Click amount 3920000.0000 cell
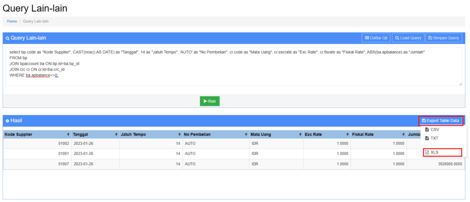470x202 pixels. pos(435,164)
